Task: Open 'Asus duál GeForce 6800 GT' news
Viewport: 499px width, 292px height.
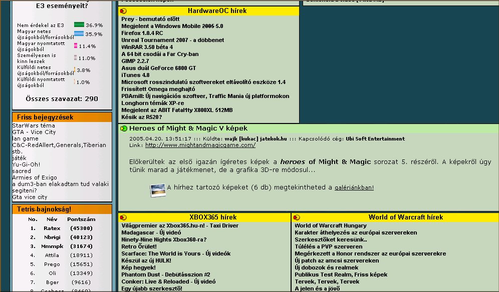Action: 158,68
